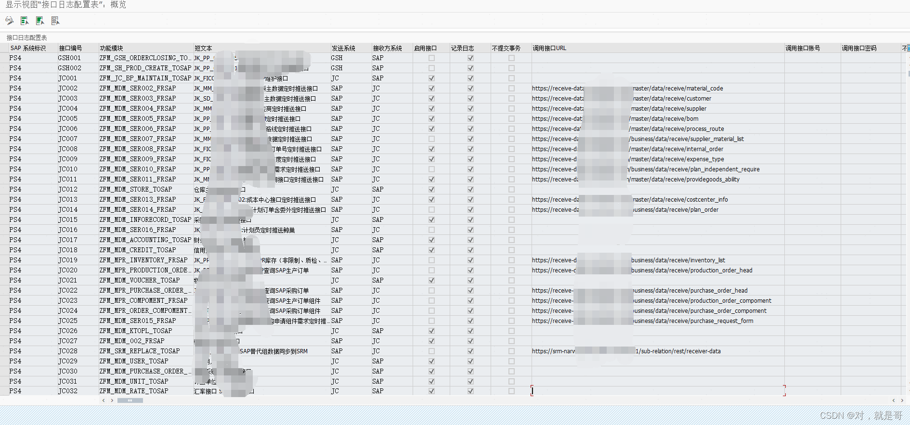This screenshot has height=425, width=910.
Task: Click the 短文本 column header
Action: (261, 48)
